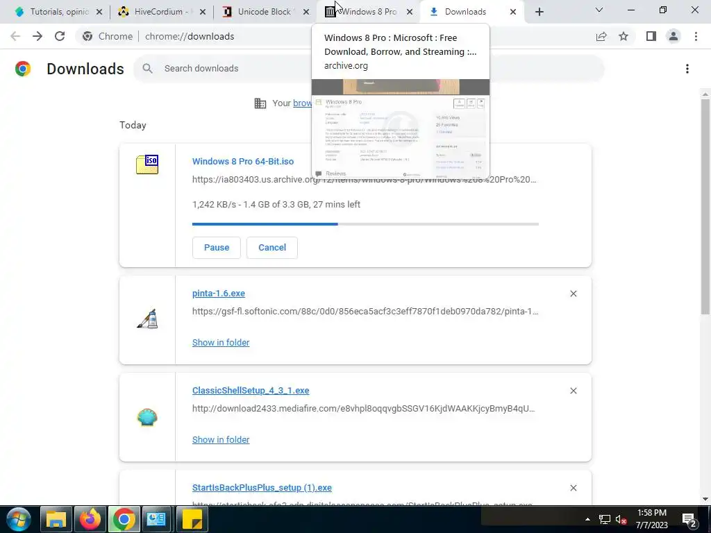The image size is (711, 533).
Task: Click the browser managed link
Action: [x=302, y=103]
